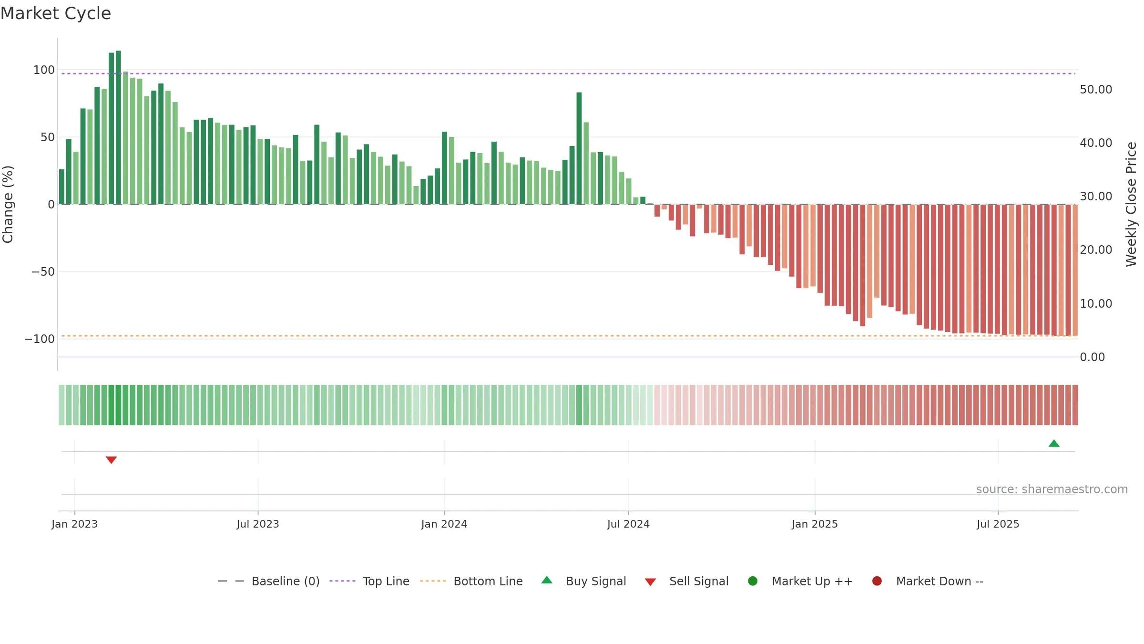
Task: Click the −100 tick on the left axis
Action: 40,339
